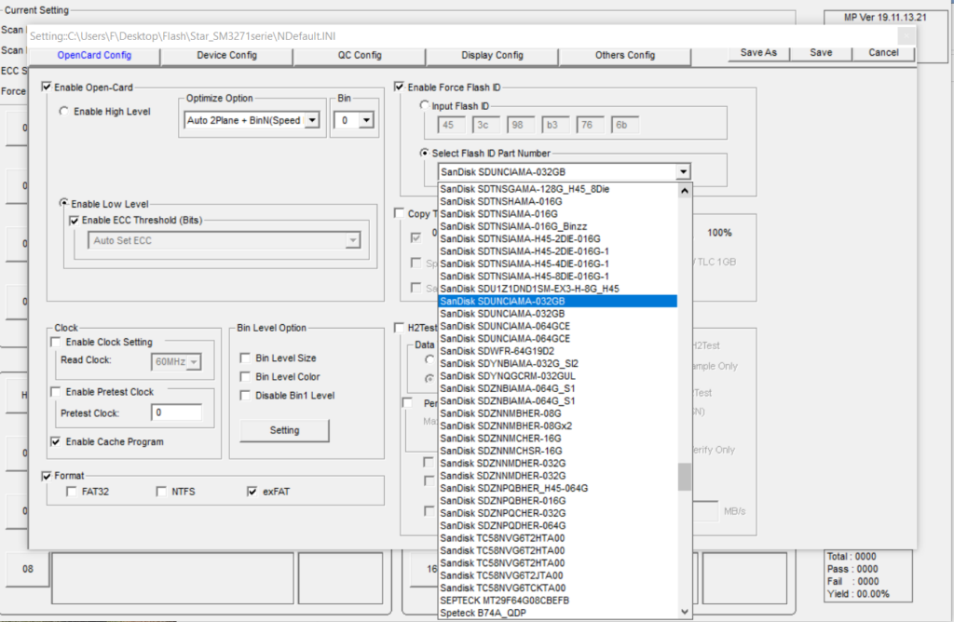Screen dimensions: 954x622
Task: Pick Sandisk TC58NVG6TCKTA00 from list
Action: tap(557, 588)
